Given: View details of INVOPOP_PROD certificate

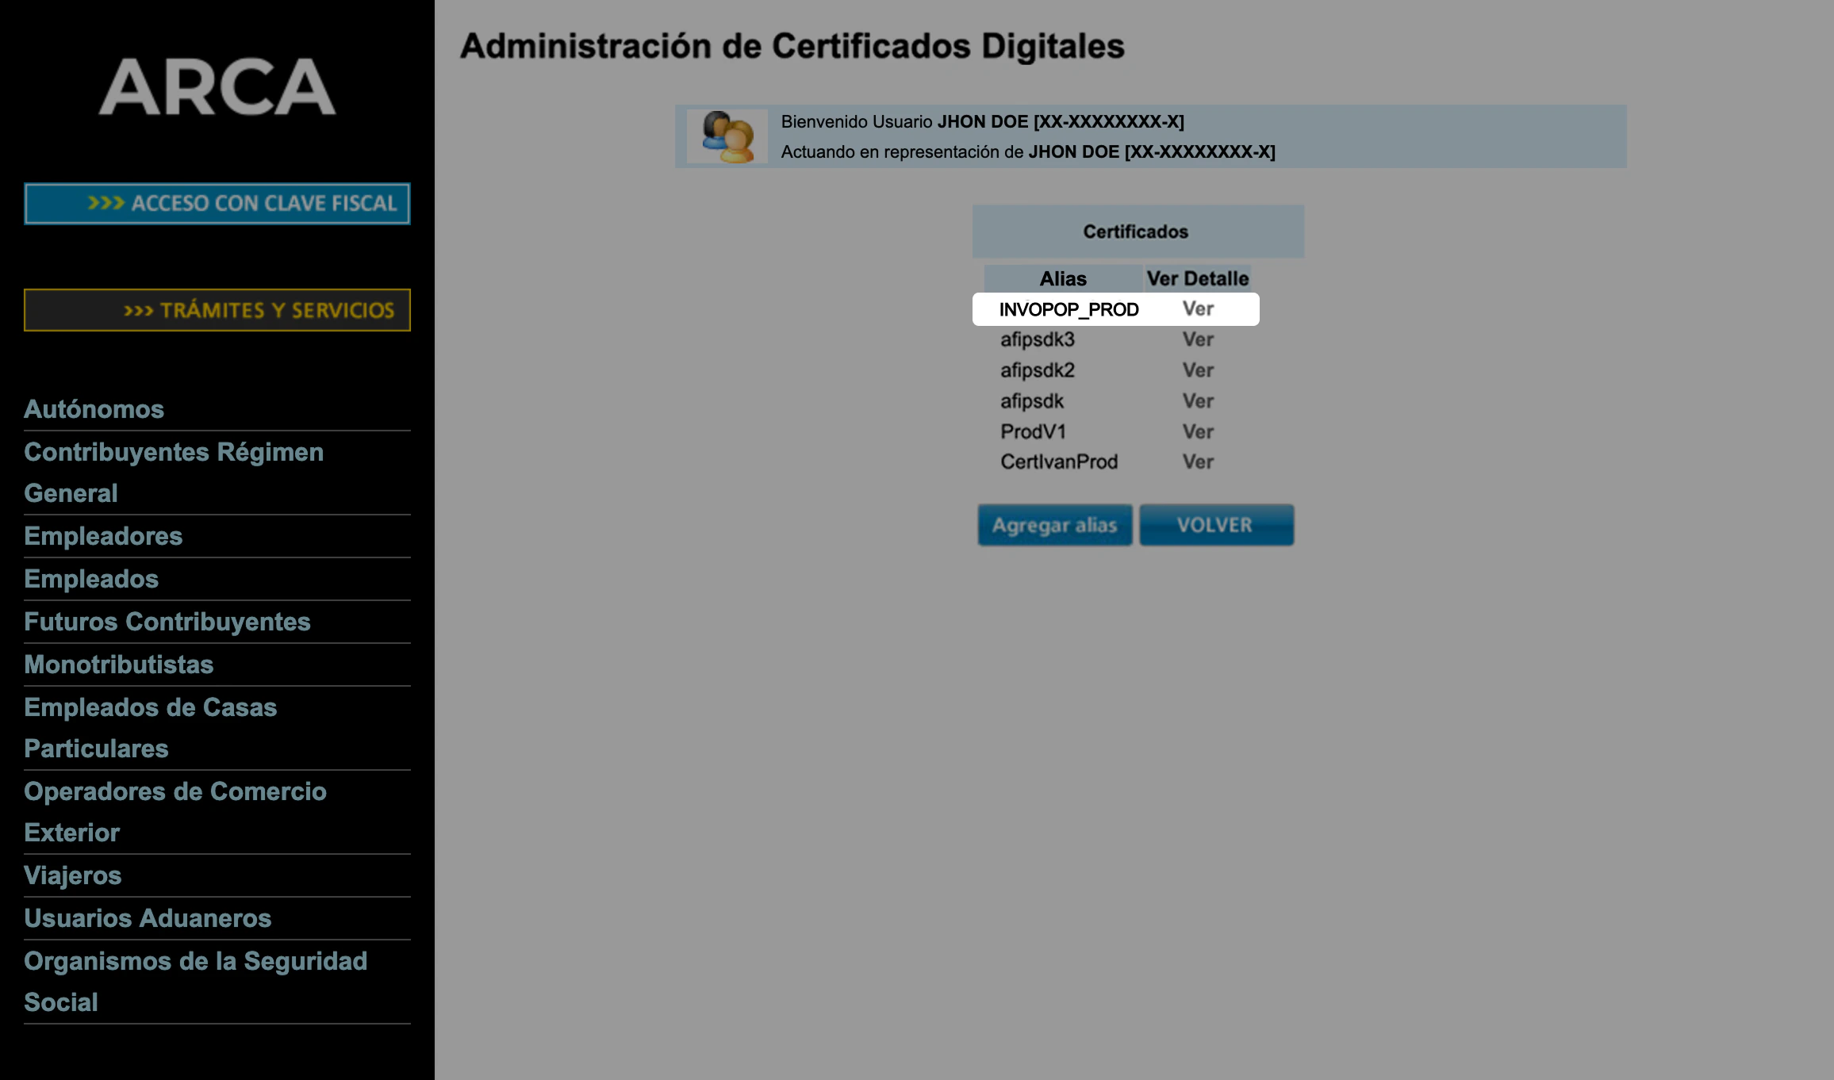Looking at the screenshot, I should [1197, 309].
